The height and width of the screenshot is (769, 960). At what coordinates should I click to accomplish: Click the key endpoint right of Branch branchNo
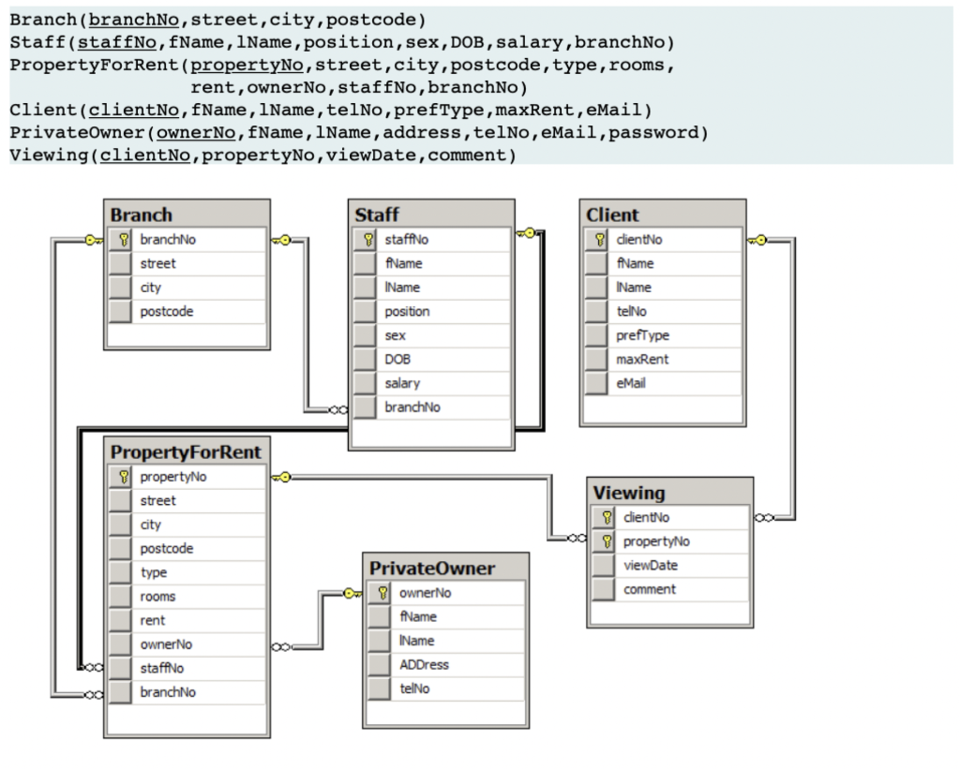coord(281,241)
